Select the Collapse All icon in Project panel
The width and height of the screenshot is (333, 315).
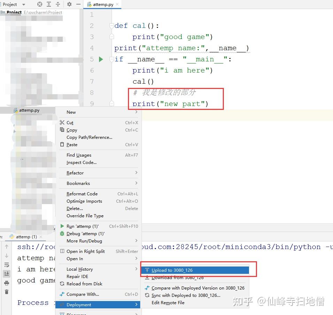point(58,4)
